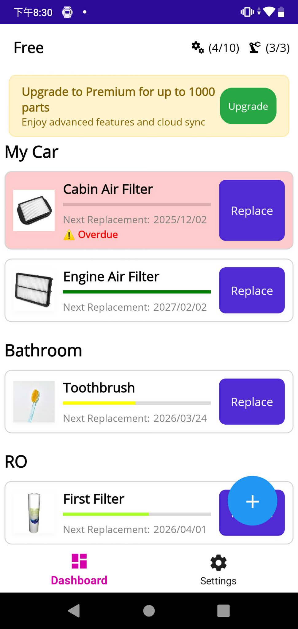Viewport: 298px width, 629px height.
Task: Tap the Toothbrush yellow progress bar
Action: point(137,403)
